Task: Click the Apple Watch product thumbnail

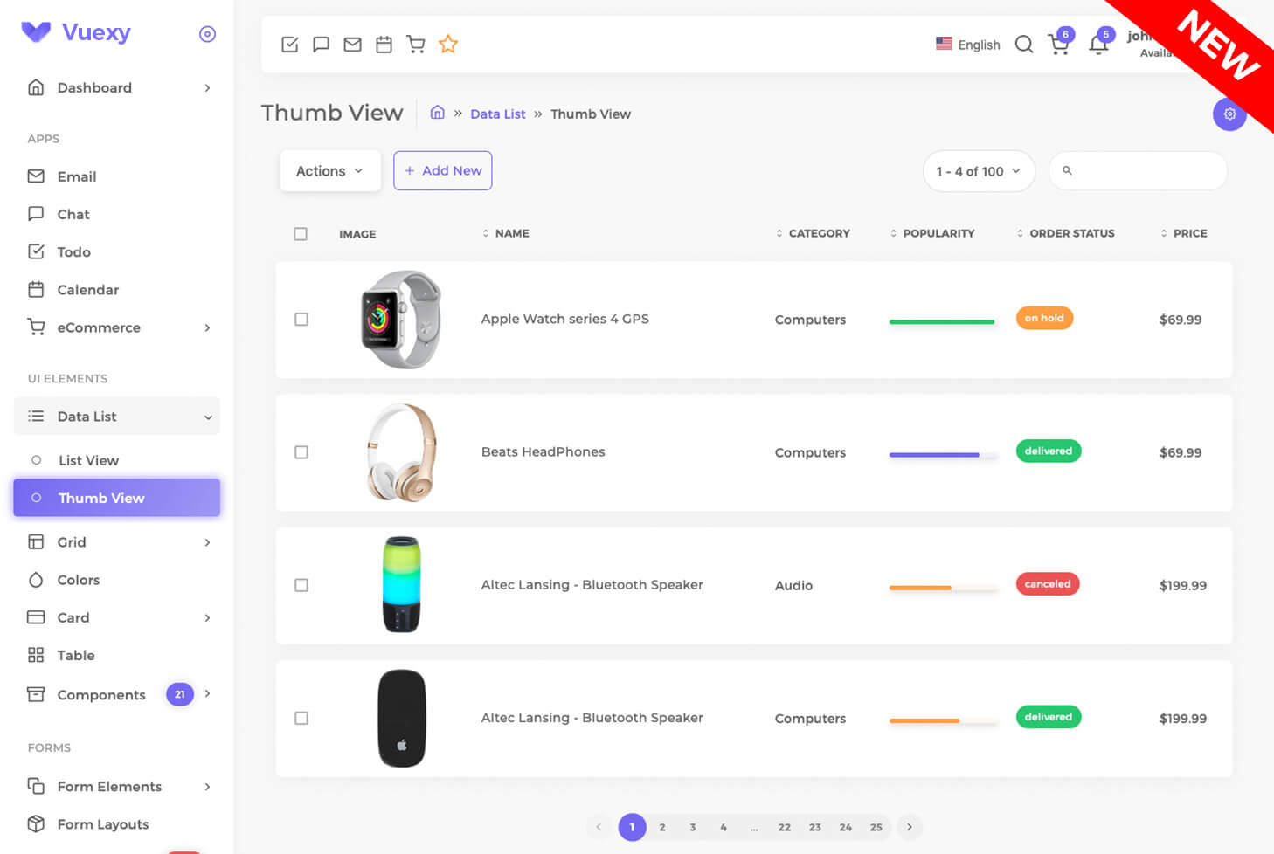Action: click(401, 320)
